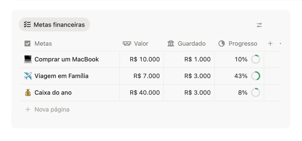
Task: Click the banknote icon beside Valor
Action: 127,43
